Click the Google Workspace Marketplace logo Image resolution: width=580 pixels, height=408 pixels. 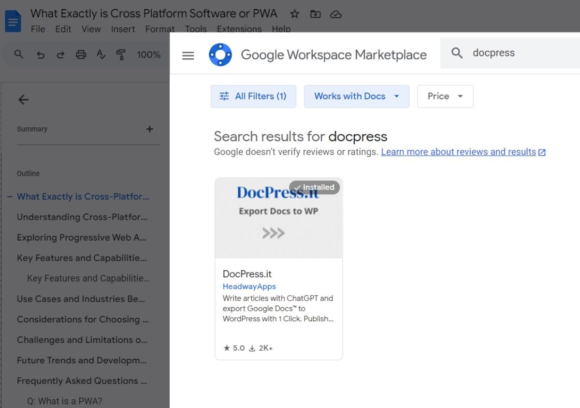(220, 54)
